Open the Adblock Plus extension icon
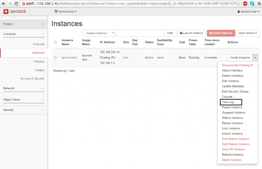Viewport: 262px width, 169px height. (x=245, y=3)
